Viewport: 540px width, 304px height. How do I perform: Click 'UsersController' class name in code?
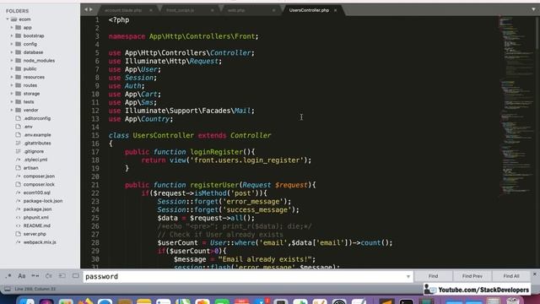163,135
